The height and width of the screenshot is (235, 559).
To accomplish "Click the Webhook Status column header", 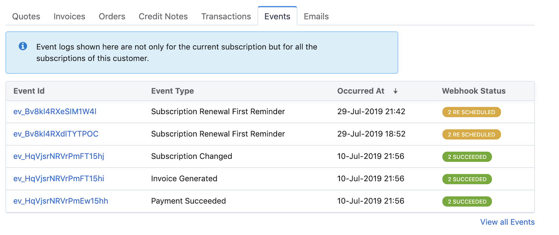I will pyautogui.click(x=473, y=91).
